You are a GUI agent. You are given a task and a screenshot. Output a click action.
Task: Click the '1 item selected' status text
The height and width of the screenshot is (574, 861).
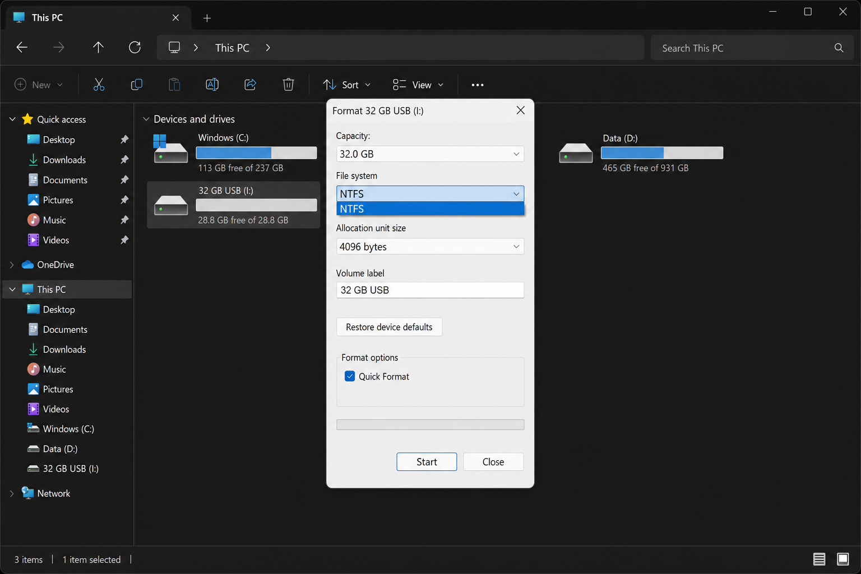91,559
